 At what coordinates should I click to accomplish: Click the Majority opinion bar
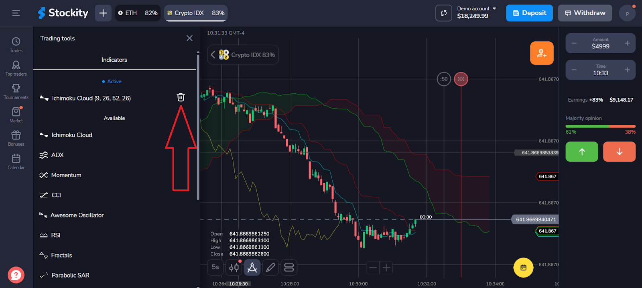[601, 126]
